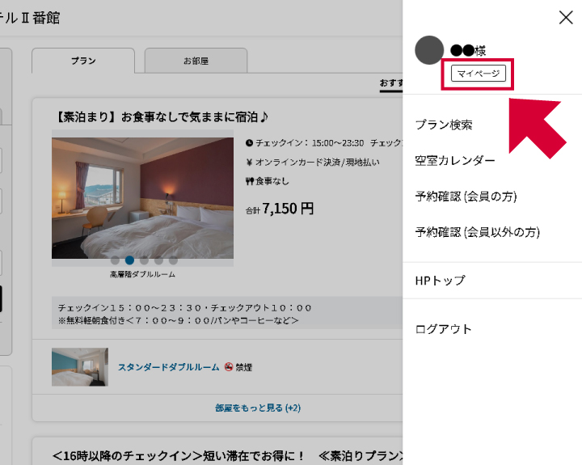Open 空室カレンダー menu entry

coord(454,160)
